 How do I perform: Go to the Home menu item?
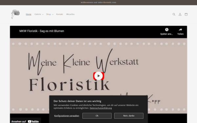29,14
